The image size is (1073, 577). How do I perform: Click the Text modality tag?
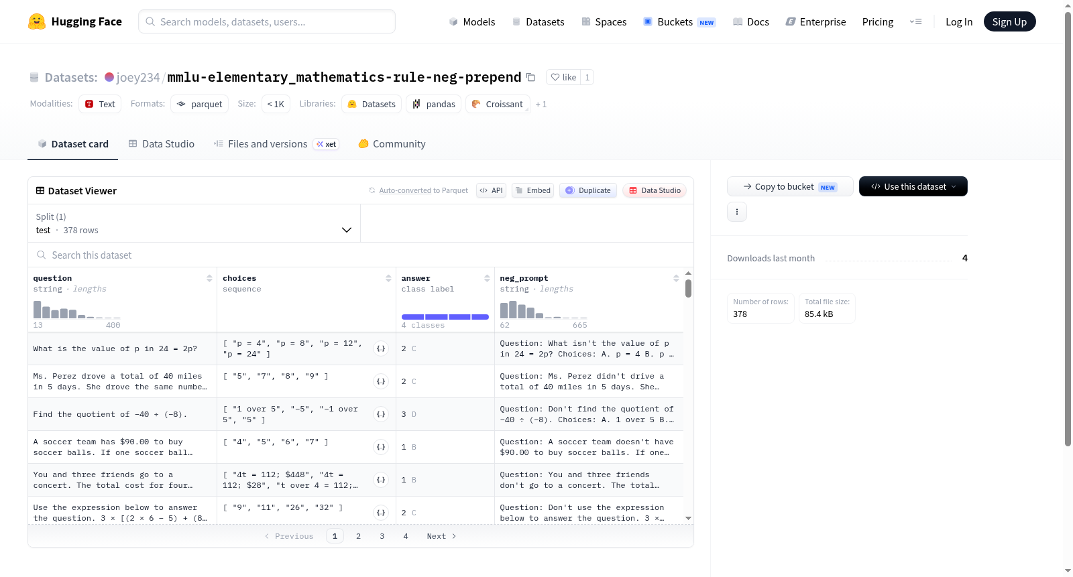click(x=100, y=104)
